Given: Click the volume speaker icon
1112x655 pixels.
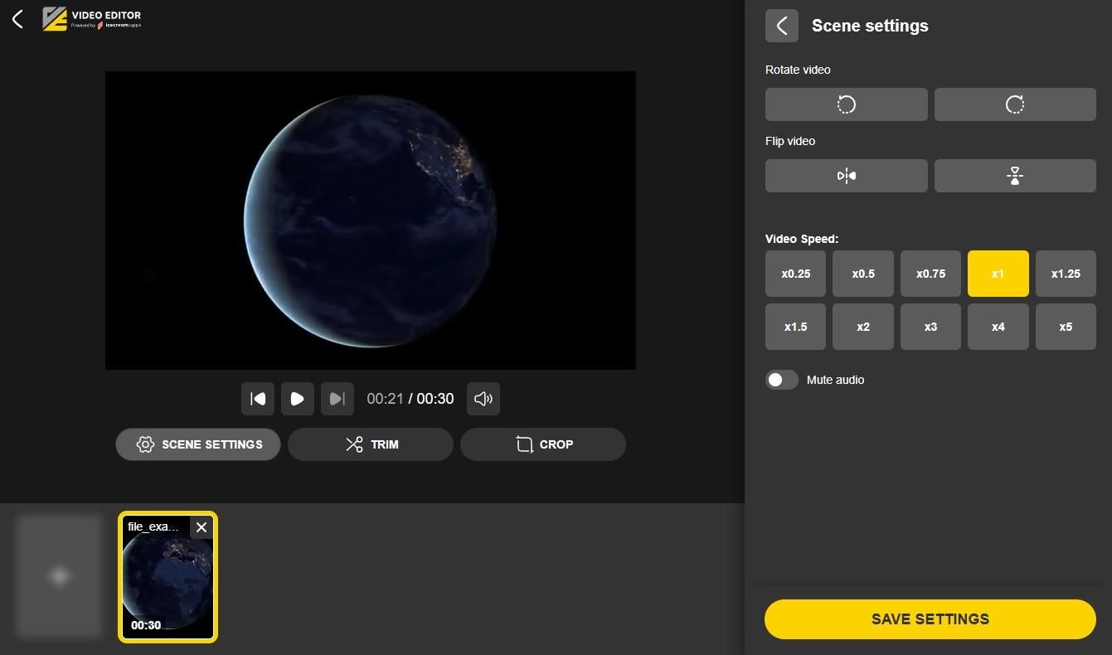Looking at the screenshot, I should 483,399.
